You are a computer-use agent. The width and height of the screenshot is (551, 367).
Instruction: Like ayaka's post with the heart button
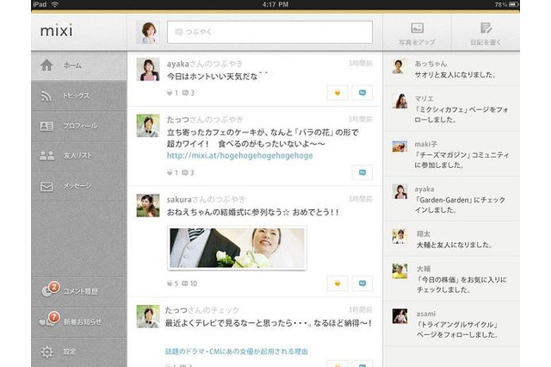click(x=337, y=93)
